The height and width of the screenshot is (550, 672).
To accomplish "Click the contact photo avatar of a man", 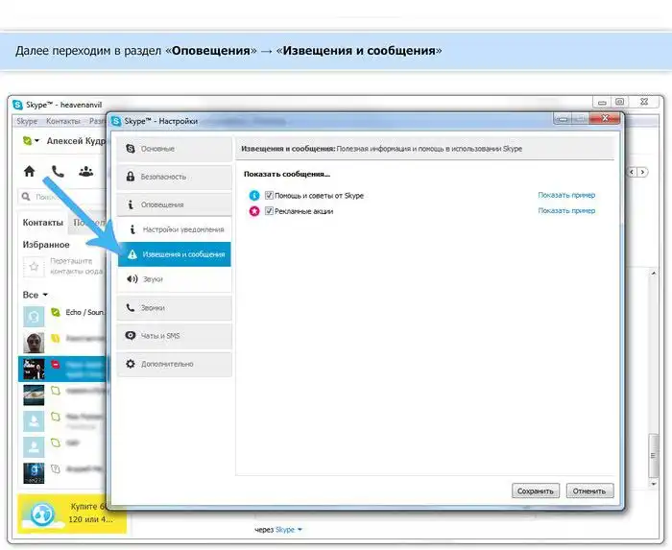I will pyautogui.click(x=33, y=342).
